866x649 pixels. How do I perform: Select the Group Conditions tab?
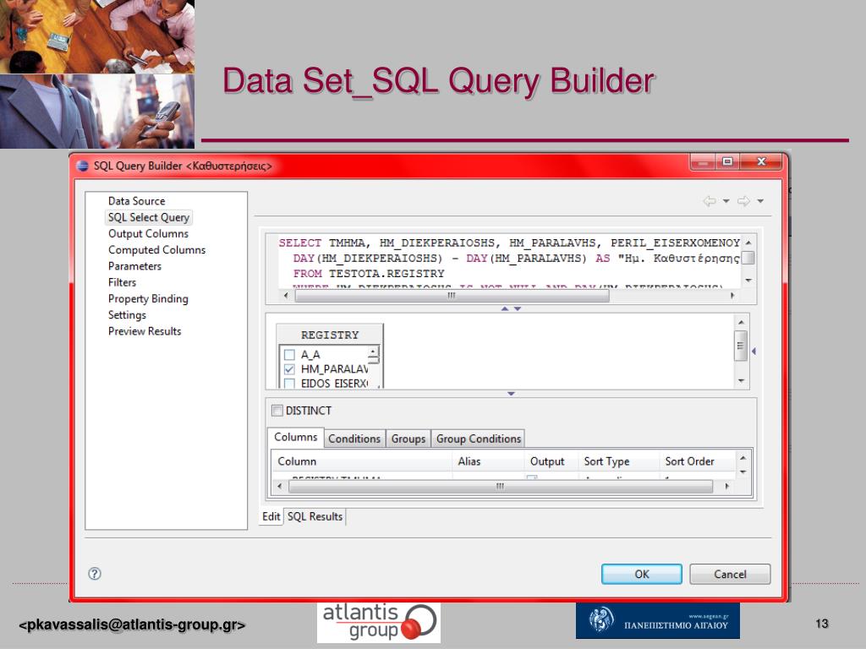tap(478, 439)
